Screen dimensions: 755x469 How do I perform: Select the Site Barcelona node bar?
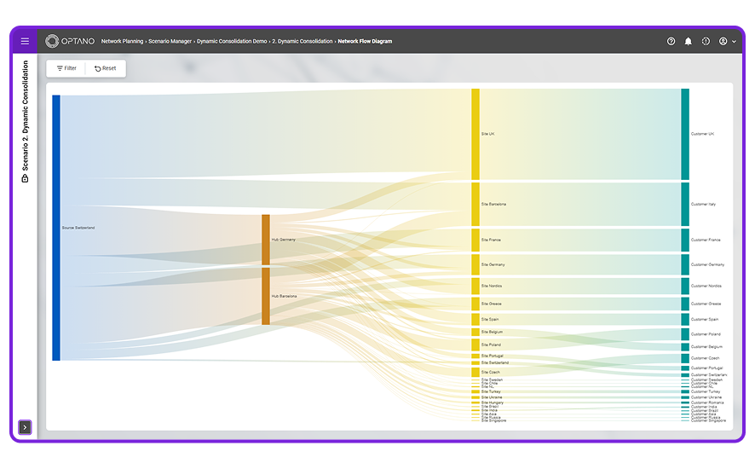tap(475, 204)
